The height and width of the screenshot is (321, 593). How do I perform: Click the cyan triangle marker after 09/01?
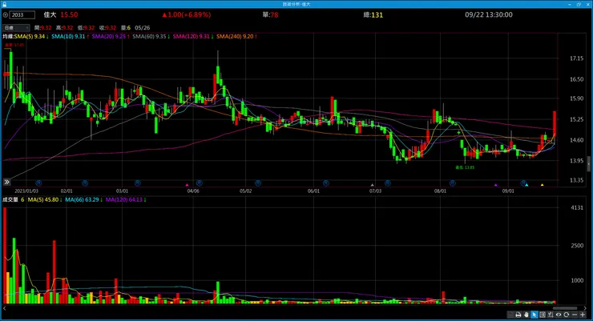point(526,185)
